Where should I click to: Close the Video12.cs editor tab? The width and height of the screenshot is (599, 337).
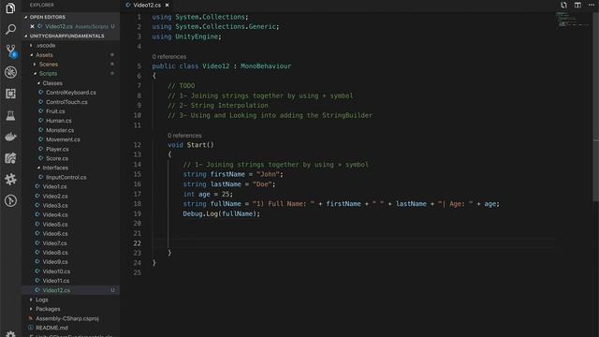pyautogui.click(x=167, y=5)
